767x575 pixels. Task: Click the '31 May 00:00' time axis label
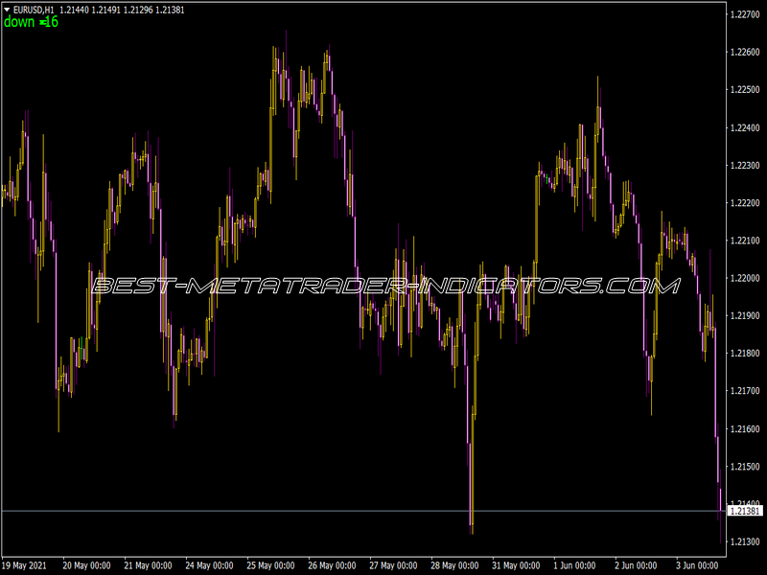pos(516,565)
